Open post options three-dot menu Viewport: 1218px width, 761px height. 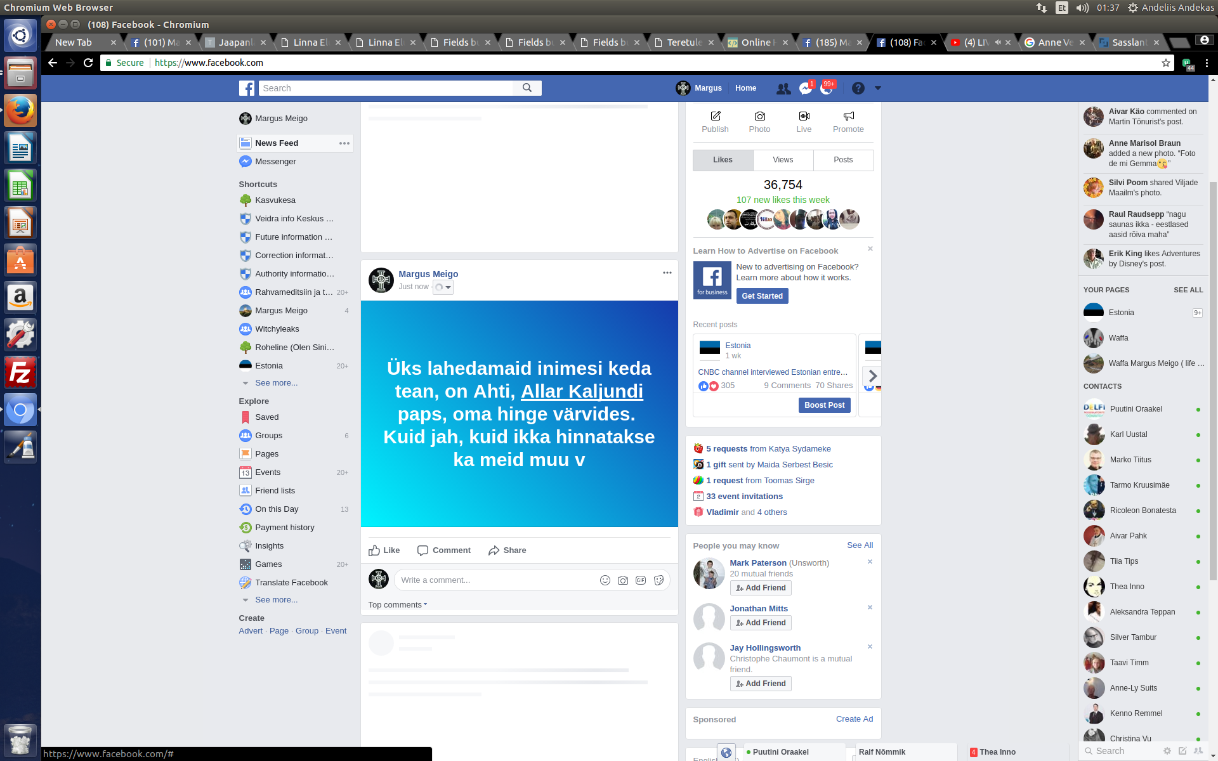[667, 273]
